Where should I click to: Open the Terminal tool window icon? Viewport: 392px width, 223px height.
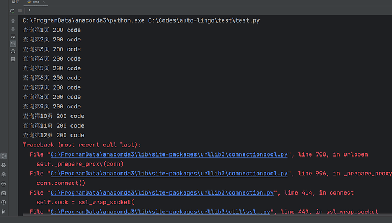pos(3,193)
